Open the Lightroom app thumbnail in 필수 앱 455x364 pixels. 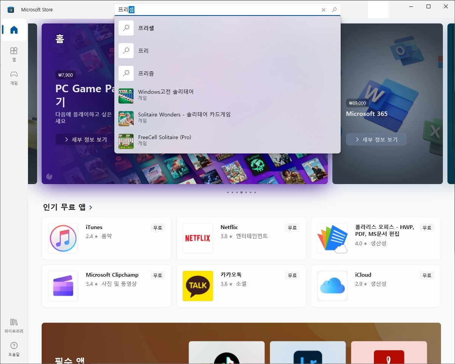tap(308, 353)
